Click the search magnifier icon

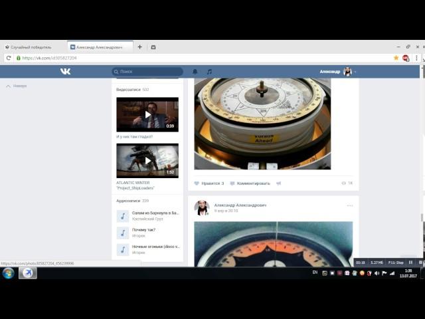[x=116, y=72]
